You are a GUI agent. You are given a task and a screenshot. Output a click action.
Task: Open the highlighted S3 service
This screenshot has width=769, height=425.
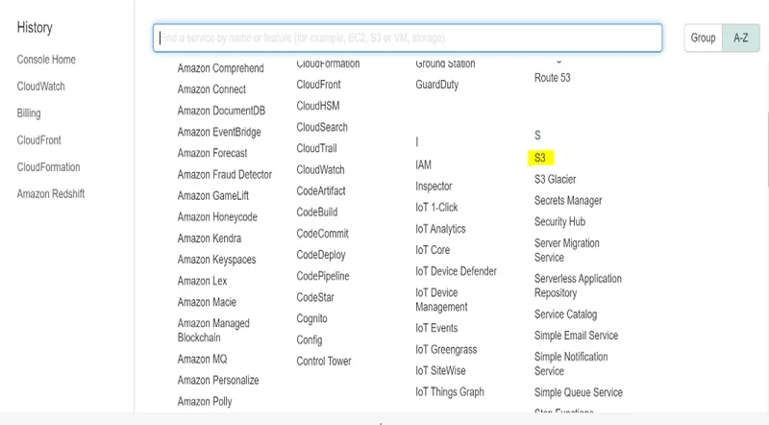click(540, 158)
